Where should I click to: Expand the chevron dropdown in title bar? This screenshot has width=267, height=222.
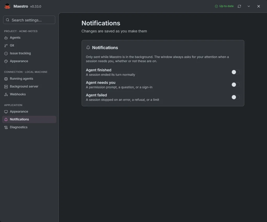click(x=248, y=6)
